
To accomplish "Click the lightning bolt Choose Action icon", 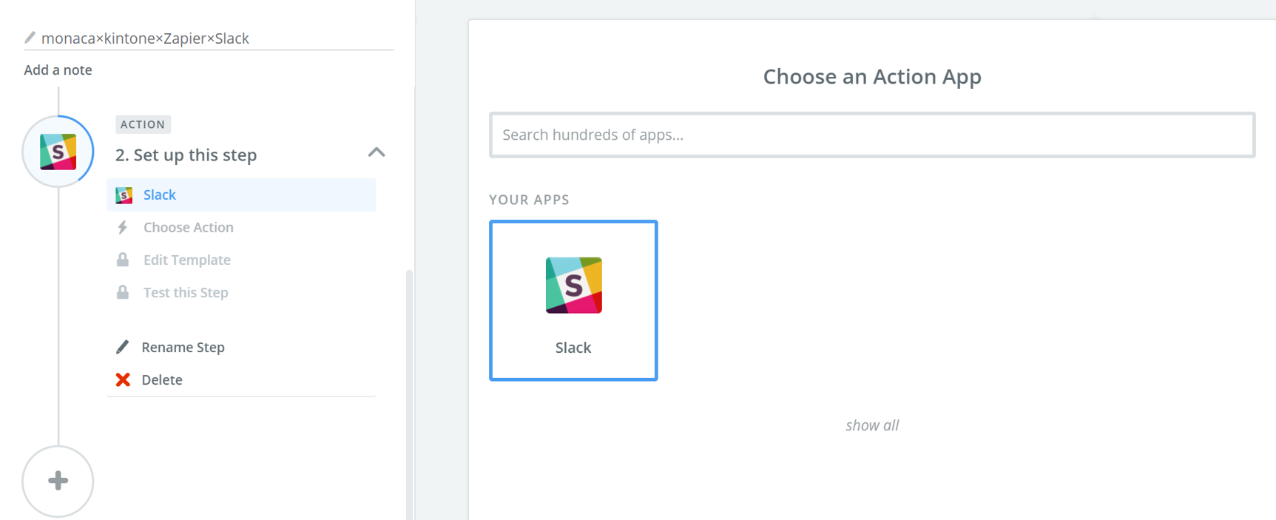I will click(x=123, y=227).
